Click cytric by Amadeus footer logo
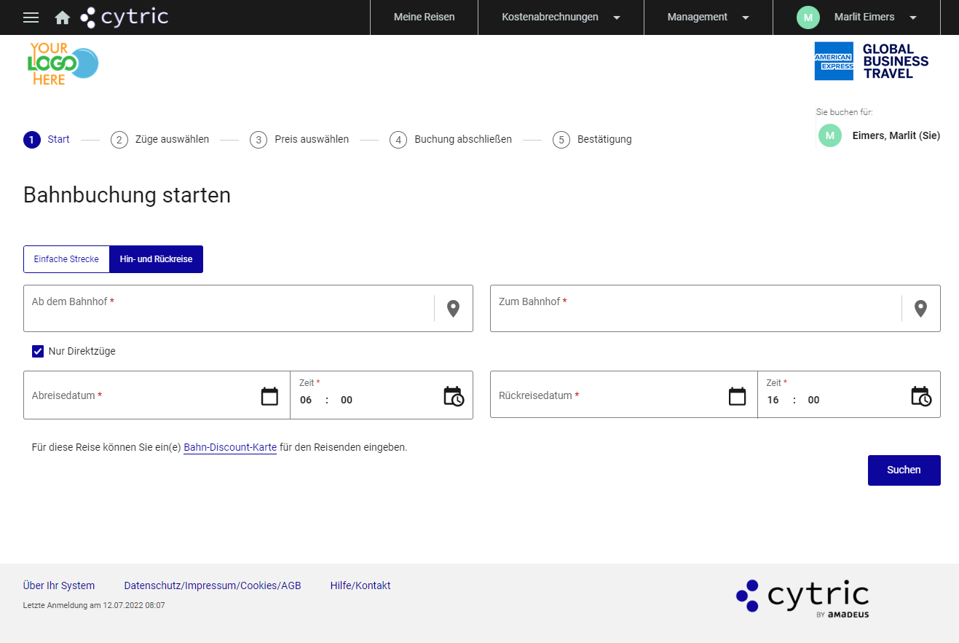The width and height of the screenshot is (959, 643). point(802,599)
